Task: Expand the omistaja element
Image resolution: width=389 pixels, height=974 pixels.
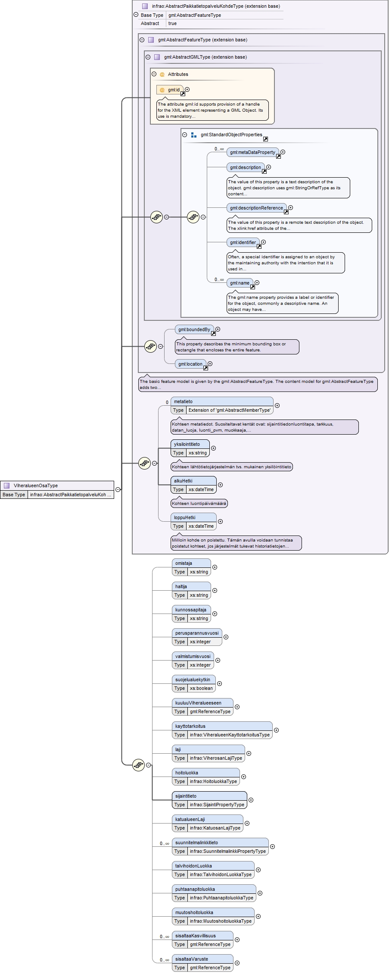Action: (x=215, y=567)
